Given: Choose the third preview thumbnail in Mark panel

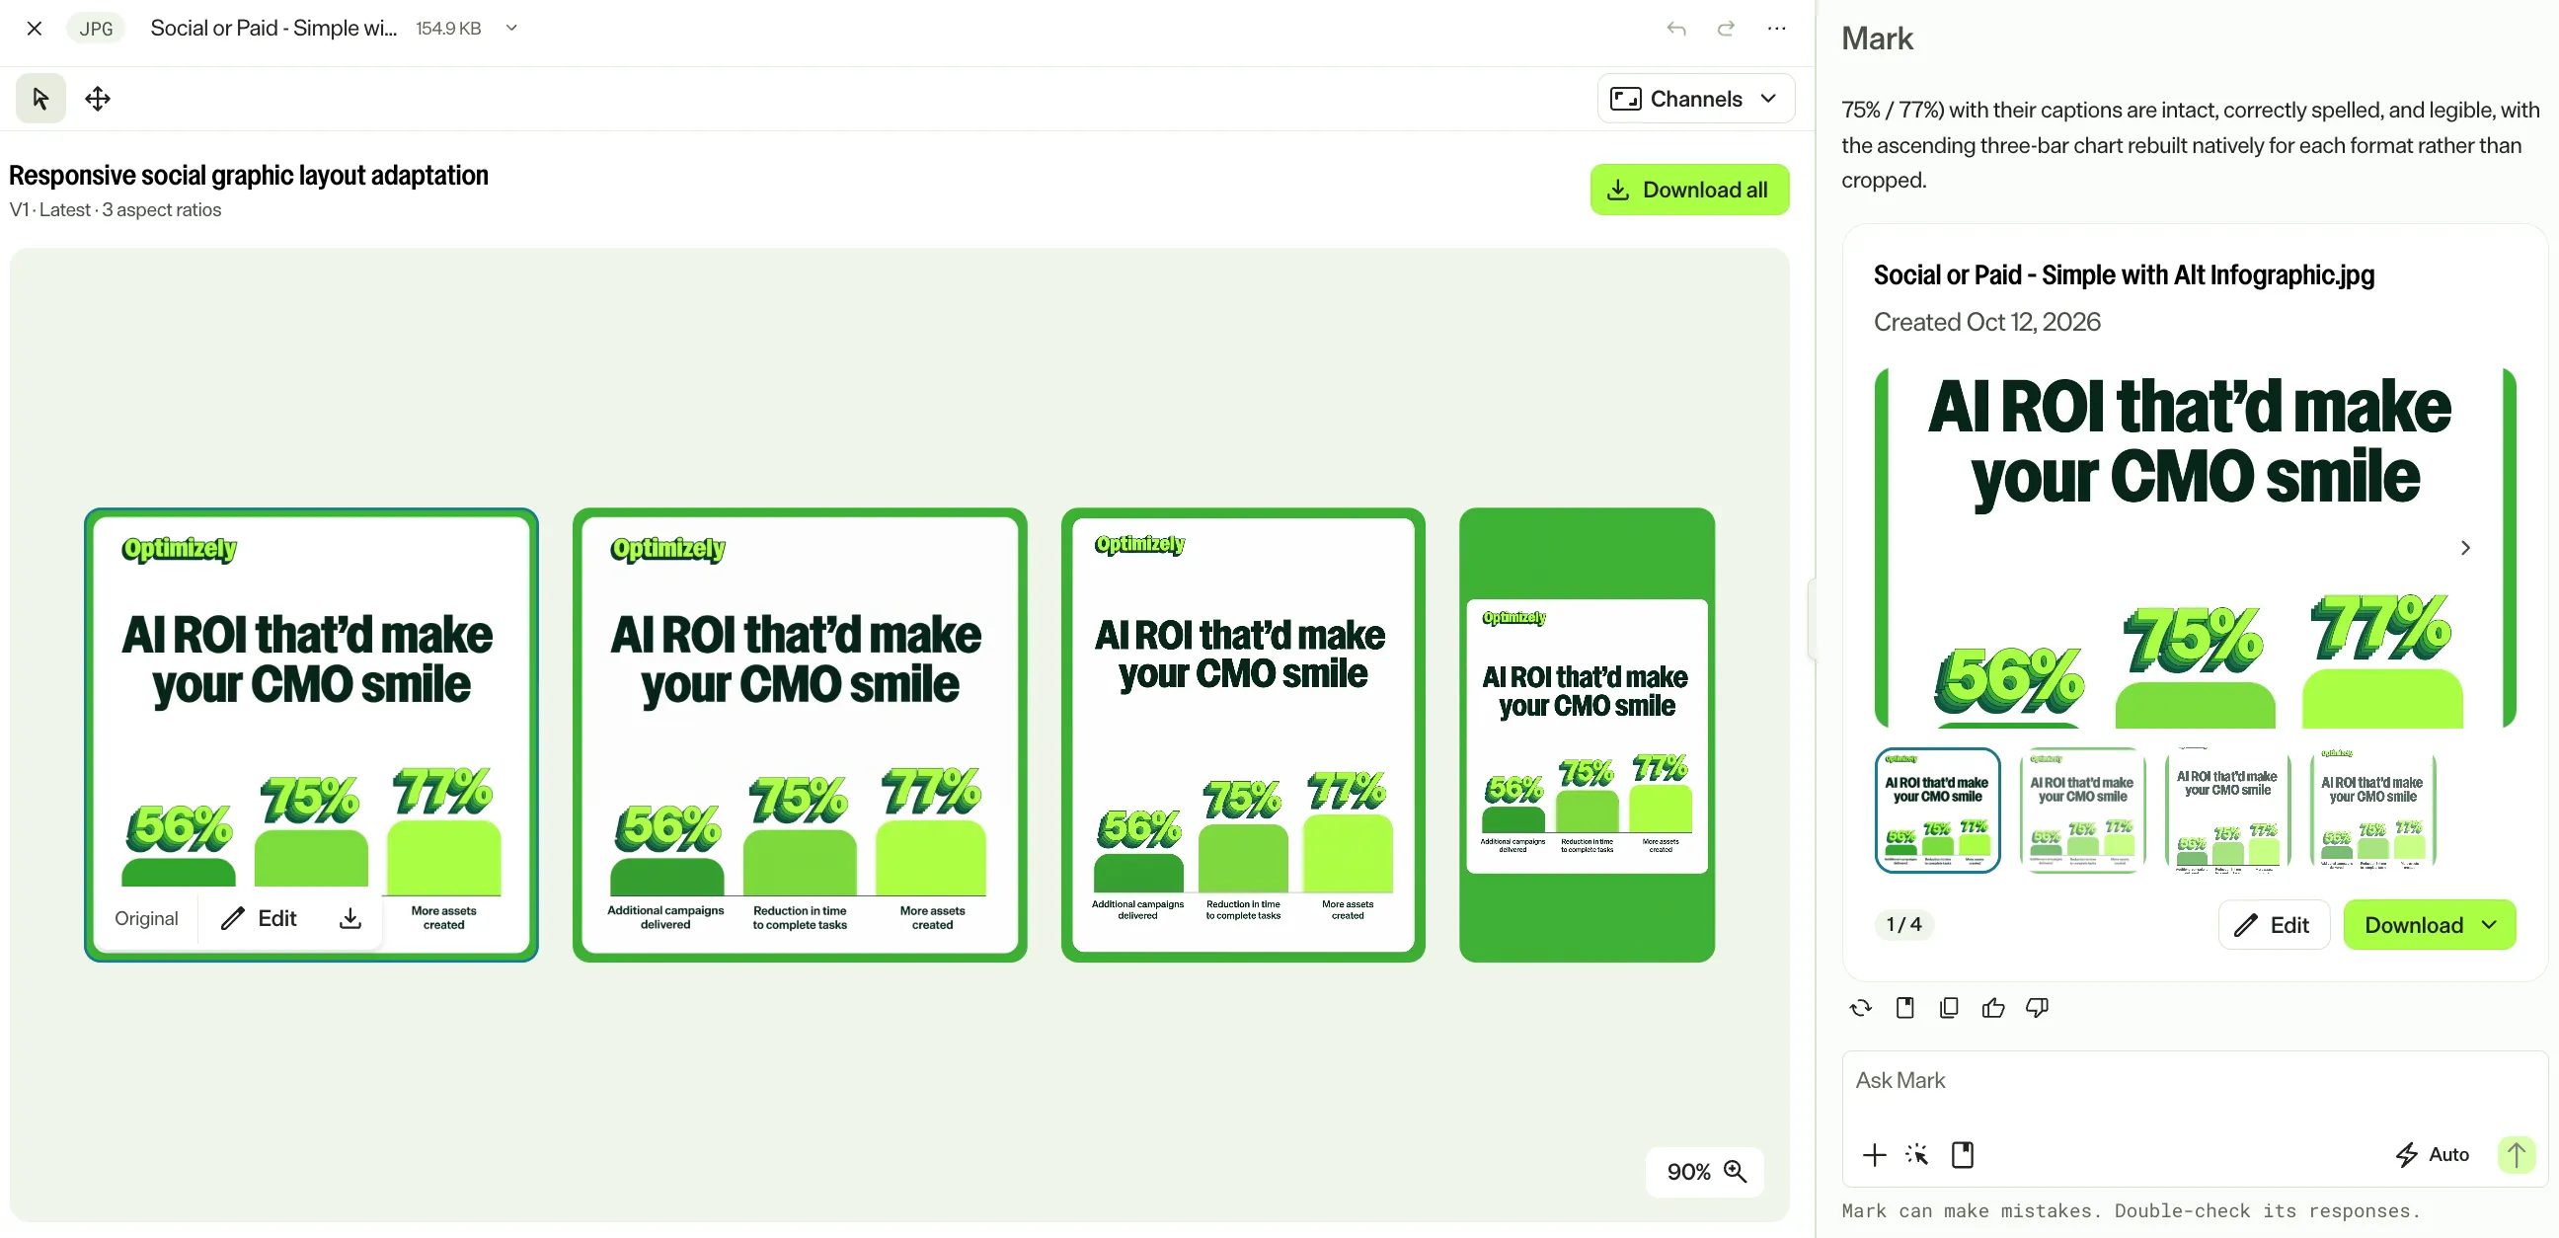Looking at the screenshot, I should 2227,810.
